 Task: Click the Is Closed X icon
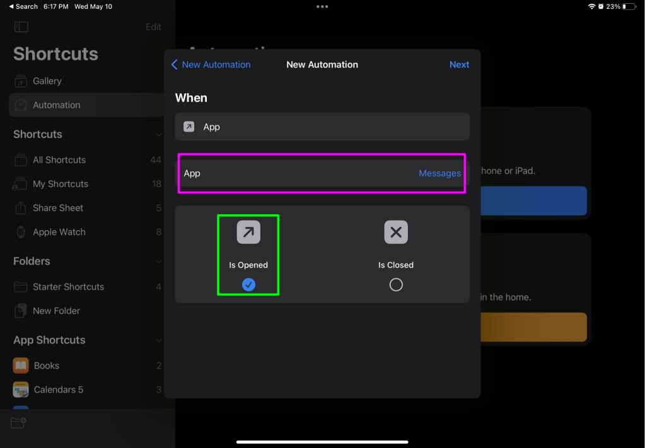(x=396, y=233)
